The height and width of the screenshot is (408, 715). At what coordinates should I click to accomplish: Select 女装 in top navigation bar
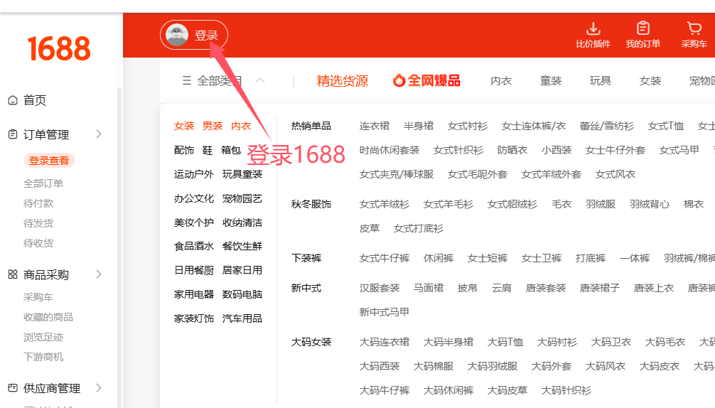pos(650,81)
